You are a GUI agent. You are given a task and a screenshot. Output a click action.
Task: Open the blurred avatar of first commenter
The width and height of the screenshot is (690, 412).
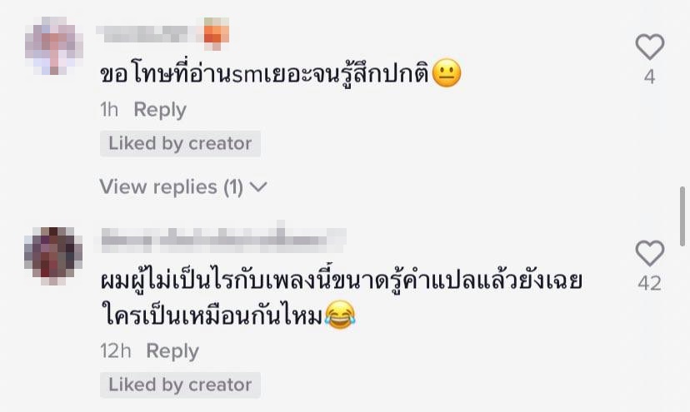pos(53,46)
